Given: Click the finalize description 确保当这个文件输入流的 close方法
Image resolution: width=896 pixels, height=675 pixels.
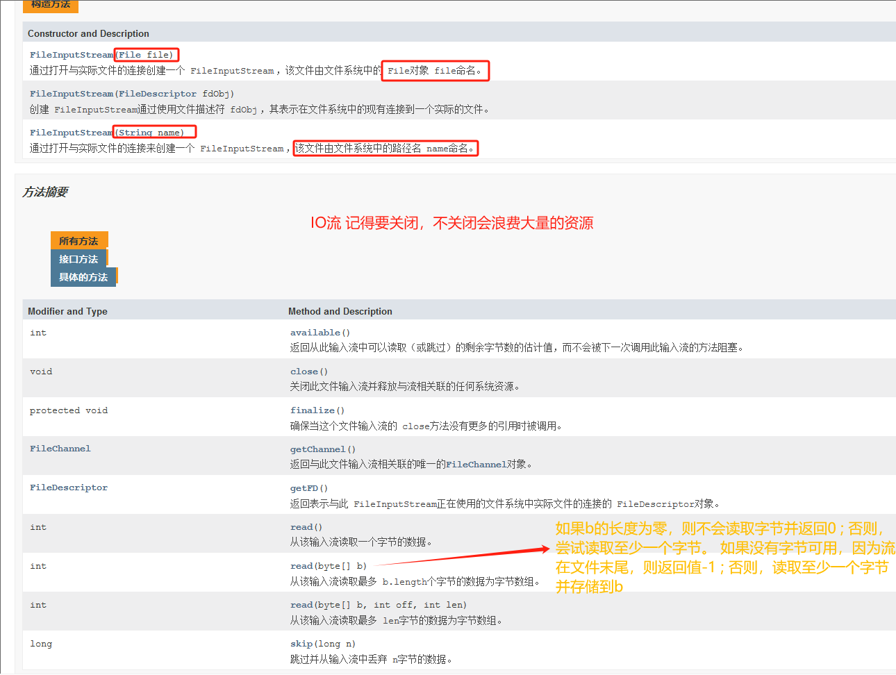Looking at the screenshot, I should pos(426,426).
